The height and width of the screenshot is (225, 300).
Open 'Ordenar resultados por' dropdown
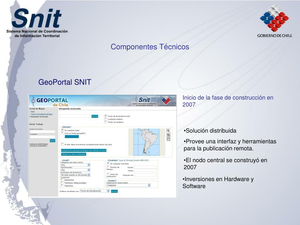pos(95,191)
